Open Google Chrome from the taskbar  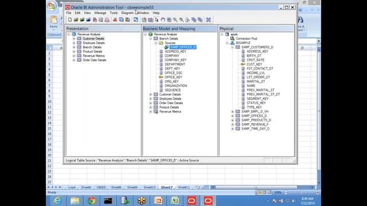coord(92,201)
